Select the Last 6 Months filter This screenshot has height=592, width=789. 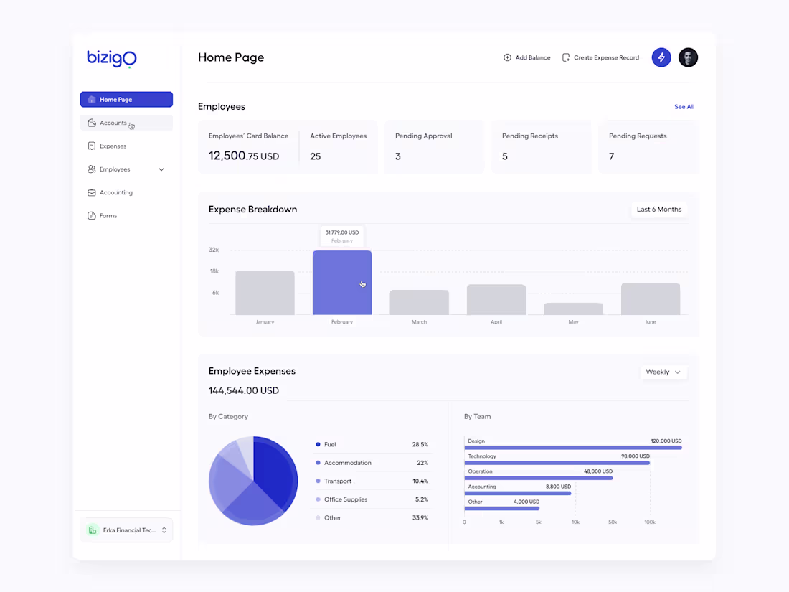point(658,209)
